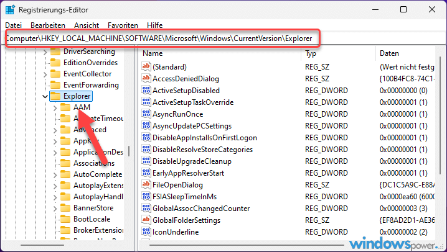The image size is (447, 252).
Task: Select the Explorer folder icon
Action: (x=55, y=96)
